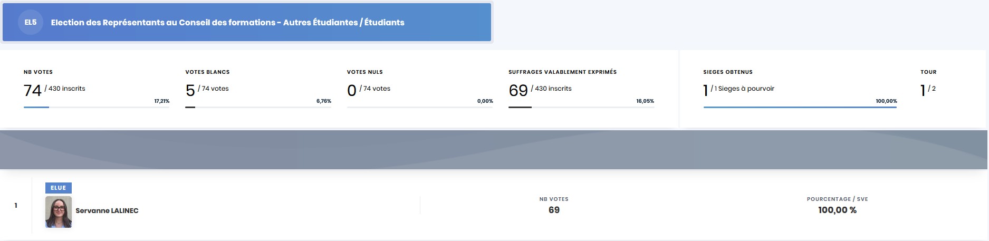The height and width of the screenshot is (241, 989).
Task: Click the NB VOTES participation progress bar
Action: pyautogui.click(x=97, y=107)
